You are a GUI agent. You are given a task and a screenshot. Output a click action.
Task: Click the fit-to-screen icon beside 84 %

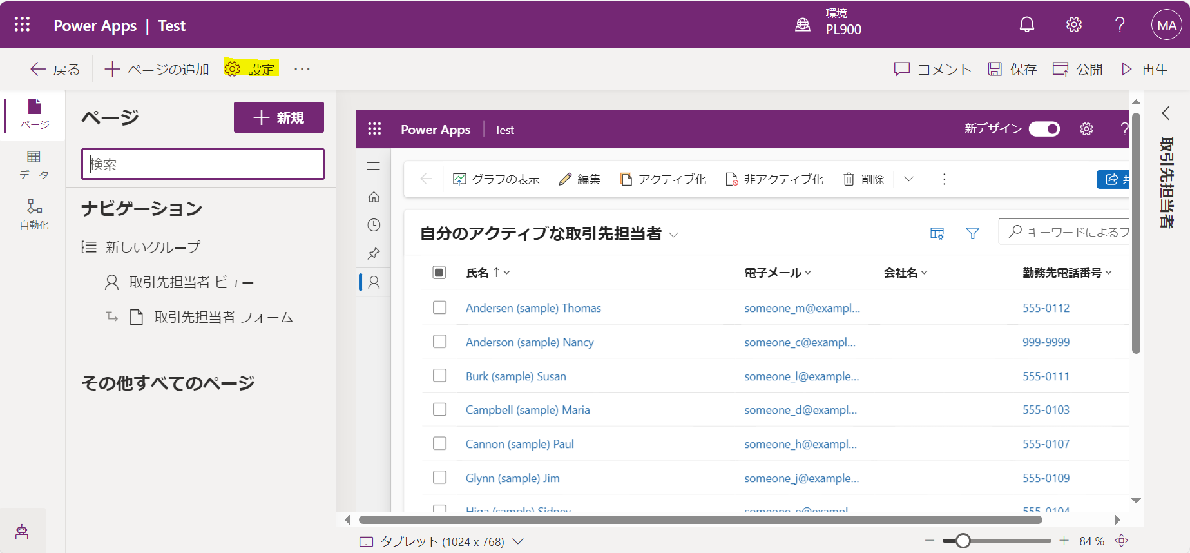coord(1122,541)
